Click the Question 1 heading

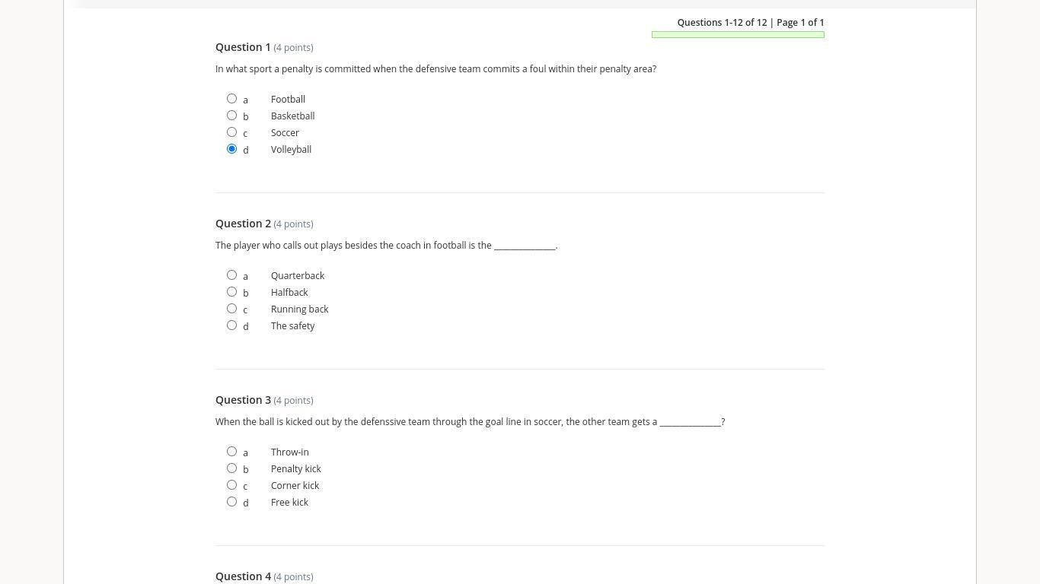(243, 47)
